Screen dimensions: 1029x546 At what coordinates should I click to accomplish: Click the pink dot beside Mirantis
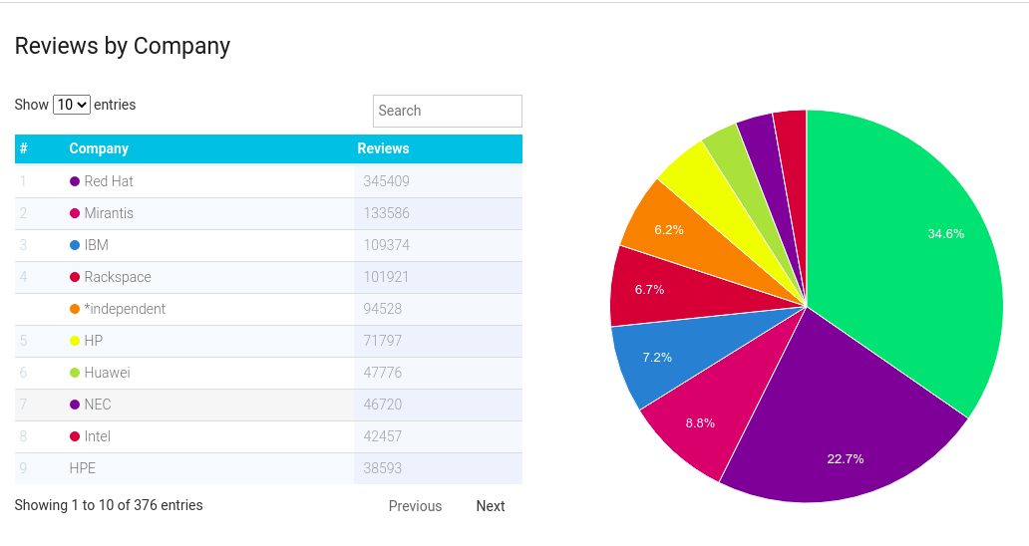(x=75, y=213)
